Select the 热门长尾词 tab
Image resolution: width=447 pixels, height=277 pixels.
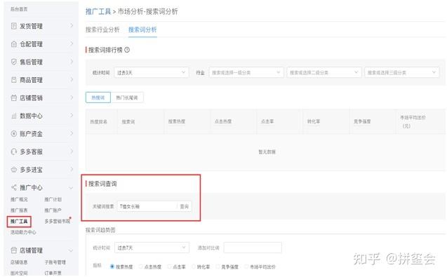[x=127, y=97]
